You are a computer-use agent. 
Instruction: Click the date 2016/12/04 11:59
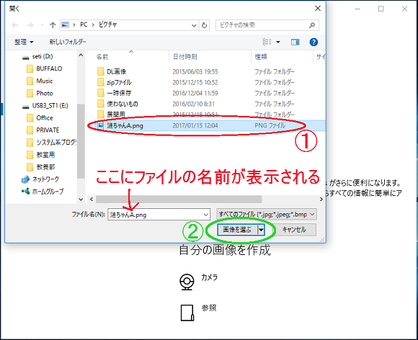coord(195,93)
